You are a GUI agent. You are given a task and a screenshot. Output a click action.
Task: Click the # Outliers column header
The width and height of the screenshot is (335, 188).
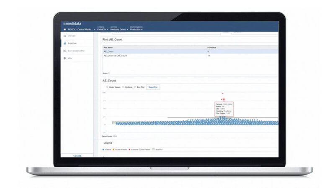point(211,48)
